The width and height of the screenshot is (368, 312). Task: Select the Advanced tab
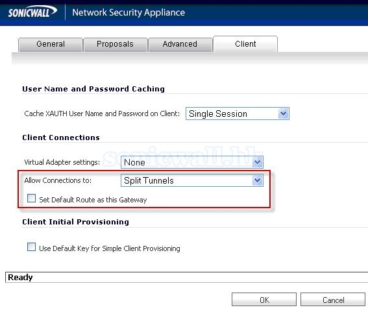tap(180, 44)
